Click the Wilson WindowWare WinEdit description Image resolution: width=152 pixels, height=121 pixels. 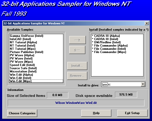(x=76, y=103)
